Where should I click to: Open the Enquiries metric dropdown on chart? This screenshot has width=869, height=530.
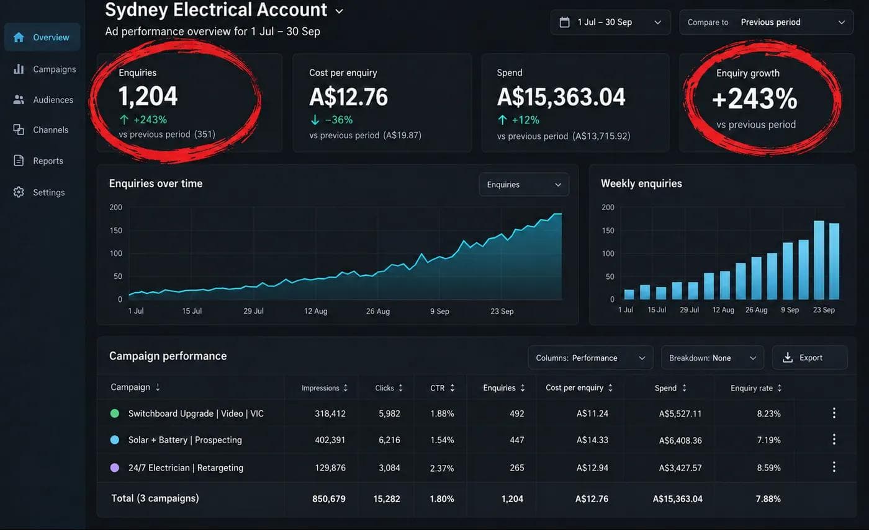(524, 185)
